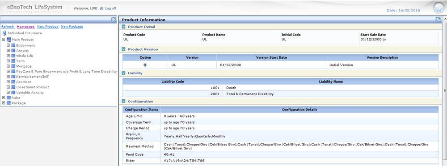Click the Accident category icon
The image size is (447, 166).
click(13, 82)
